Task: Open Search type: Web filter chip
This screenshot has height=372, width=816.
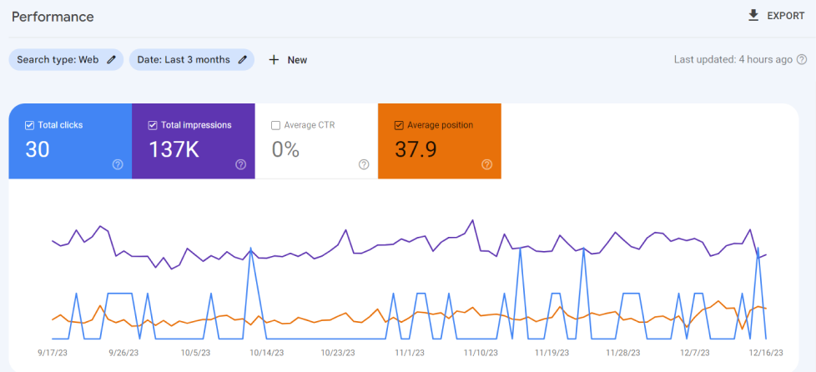Action: click(x=58, y=60)
